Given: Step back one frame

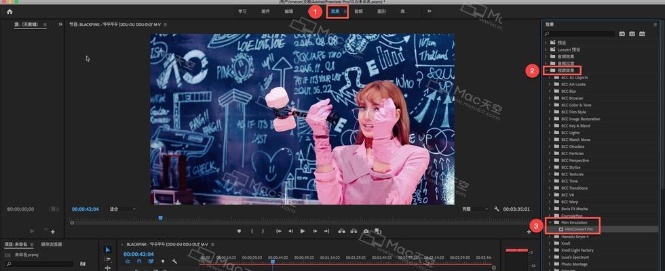Looking at the screenshot, I should pyautogui.click(x=290, y=231).
